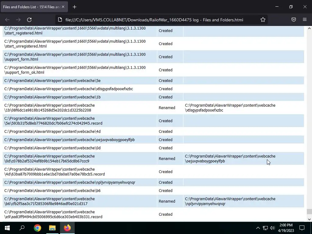Click Created status for webcache\4d row

coord(165,132)
